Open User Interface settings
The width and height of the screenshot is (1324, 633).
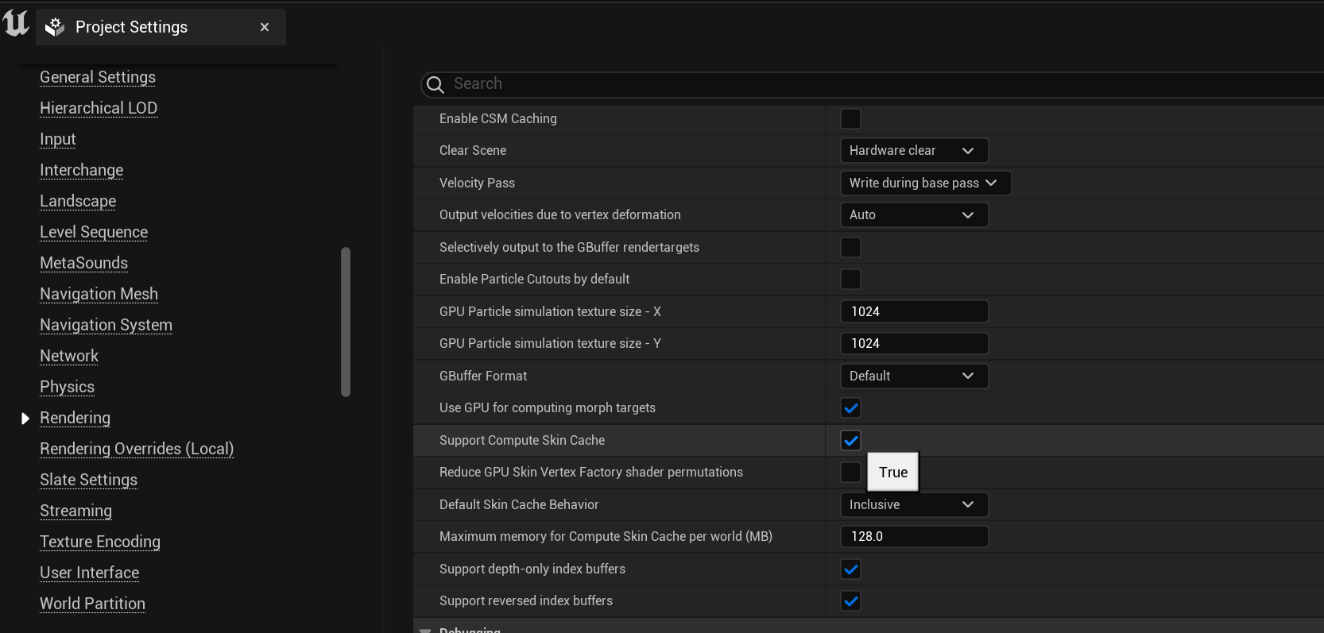pos(89,573)
